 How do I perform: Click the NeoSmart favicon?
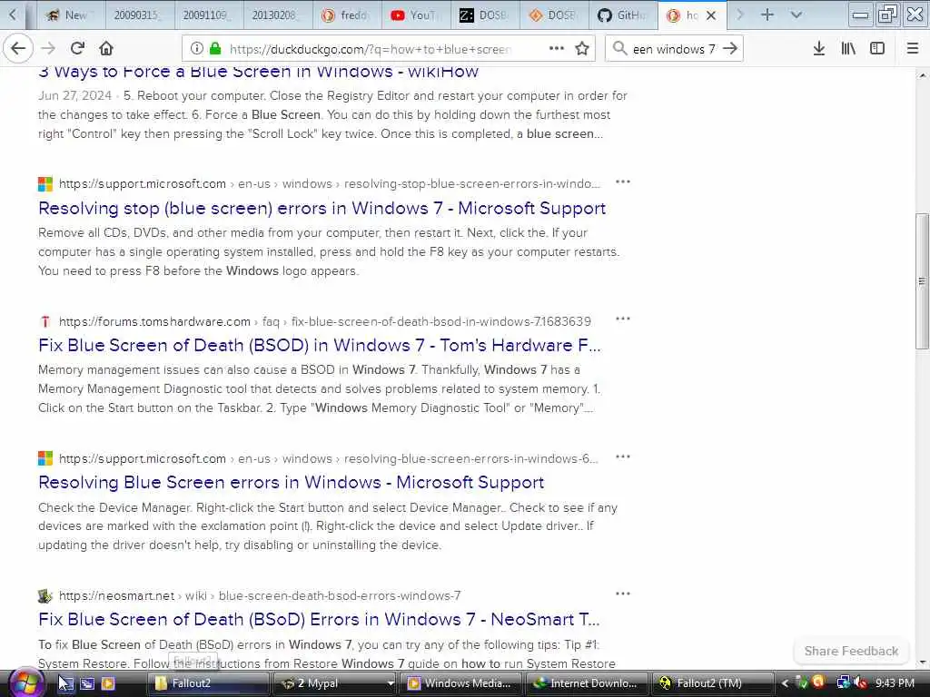(45, 595)
